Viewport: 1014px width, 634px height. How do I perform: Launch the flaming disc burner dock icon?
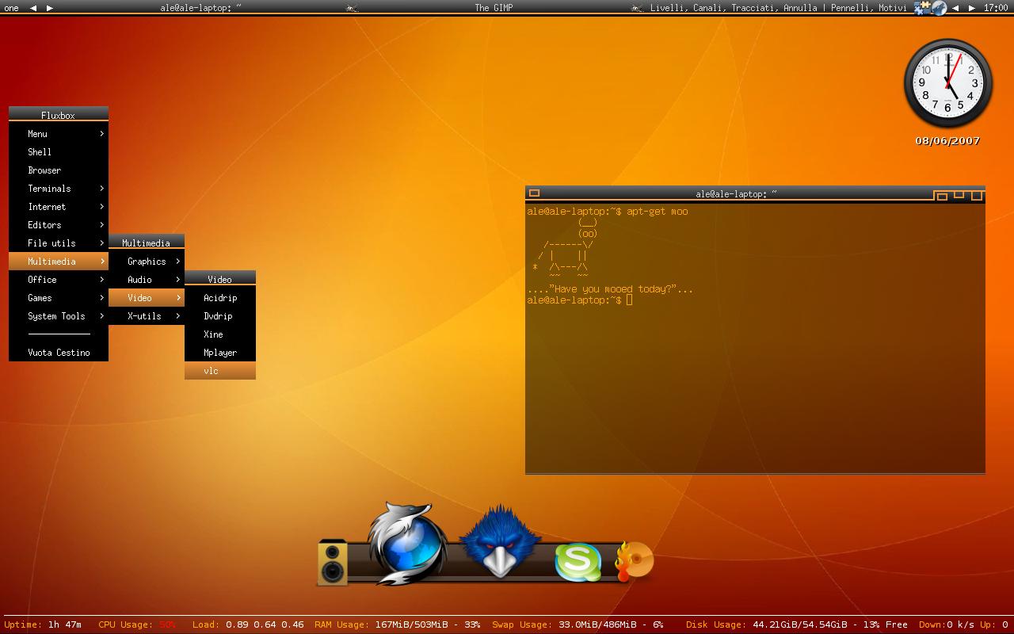coord(635,562)
